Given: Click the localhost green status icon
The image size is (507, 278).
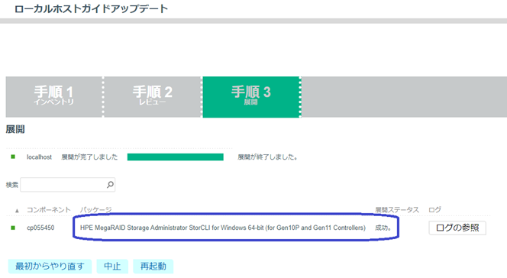Looking at the screenshot, I should point(13,157).
